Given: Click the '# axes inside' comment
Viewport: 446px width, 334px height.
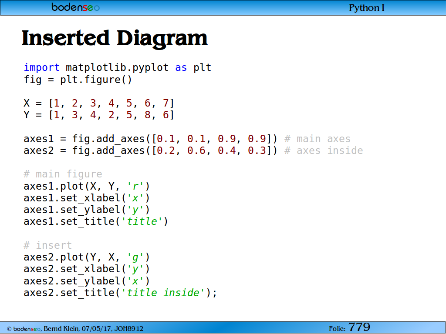Looking at the screenshot, I should pos(324,150).
